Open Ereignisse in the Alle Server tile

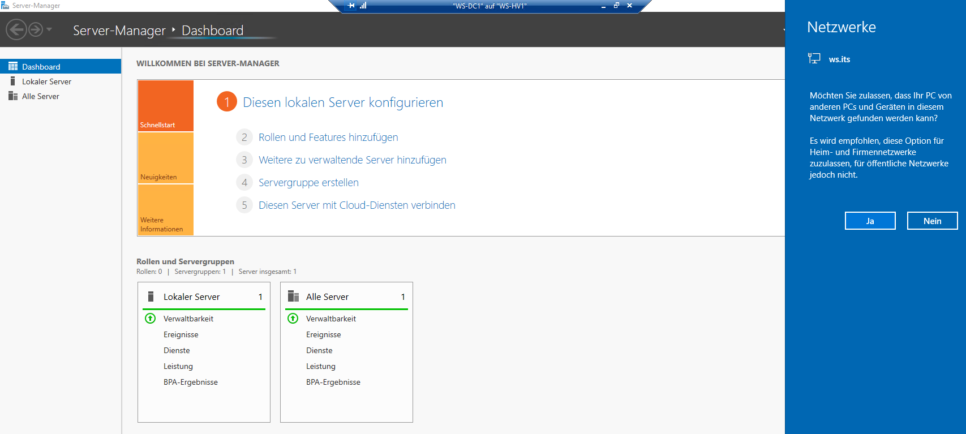tap(324, 334)
